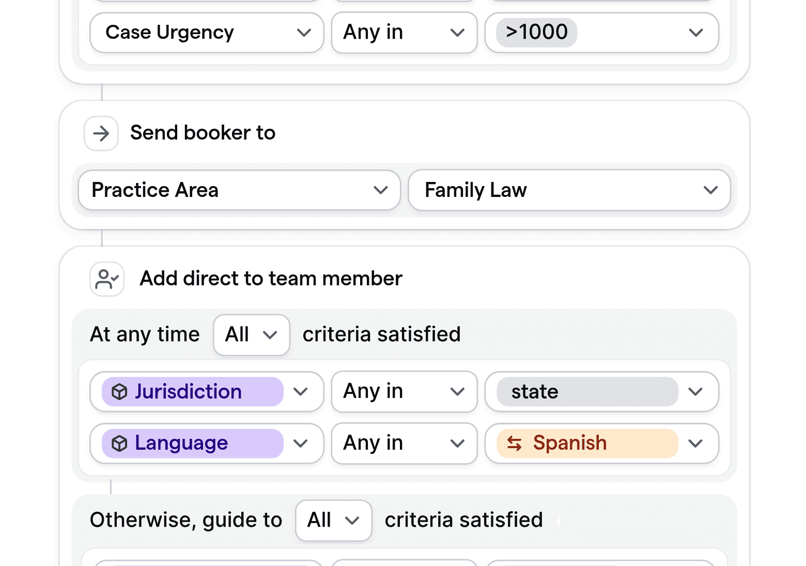Click the person-check icon on "Add direct to team member"

click(x=106, y=279)
